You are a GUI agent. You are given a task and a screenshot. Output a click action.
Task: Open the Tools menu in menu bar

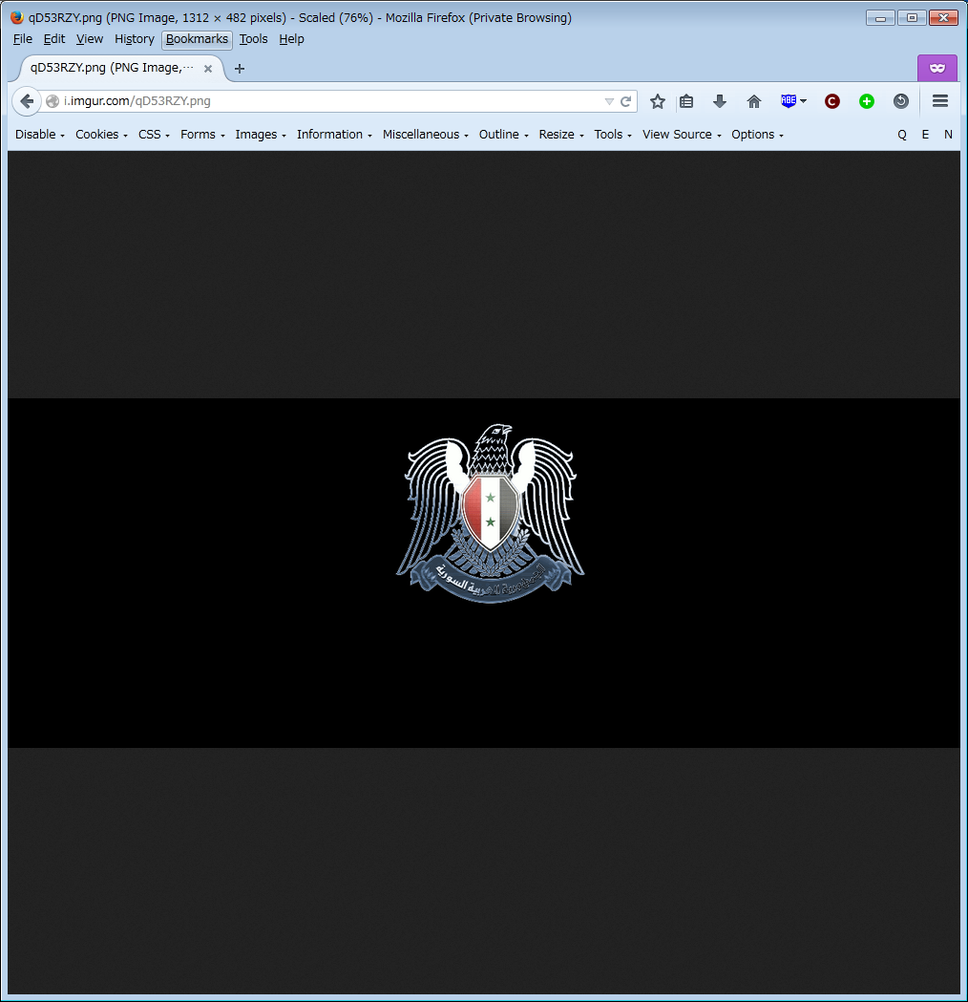tap(254, 39)
